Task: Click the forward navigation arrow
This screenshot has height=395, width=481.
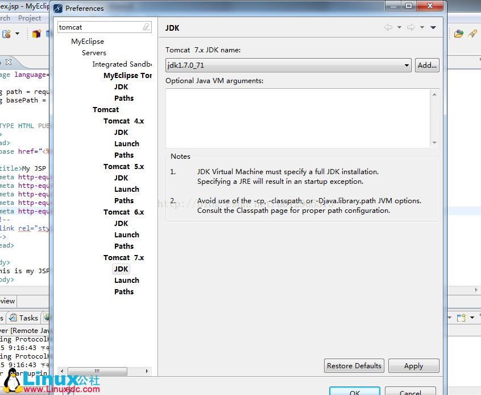Action: tap(411, 27)
